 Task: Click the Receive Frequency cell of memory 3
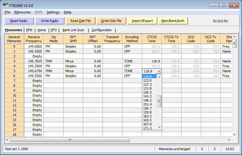pyautogui.click(x=34, y=61)
